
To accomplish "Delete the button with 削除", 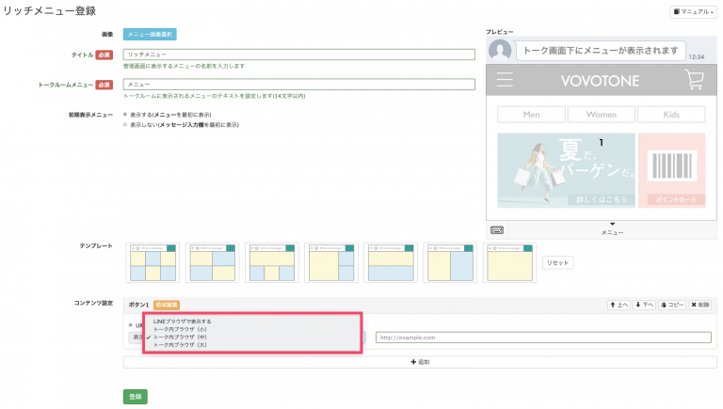I will tap(701, 305).
